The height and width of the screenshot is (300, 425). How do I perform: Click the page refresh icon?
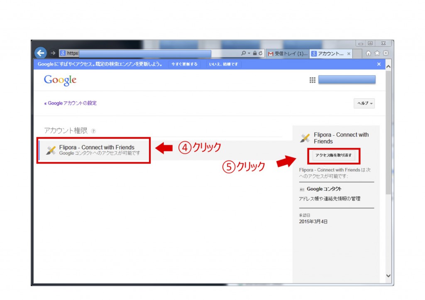[260, 54]
